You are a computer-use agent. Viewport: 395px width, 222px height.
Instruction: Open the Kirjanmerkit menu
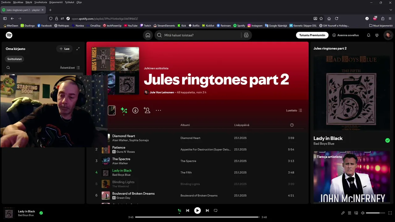point(56,2)
